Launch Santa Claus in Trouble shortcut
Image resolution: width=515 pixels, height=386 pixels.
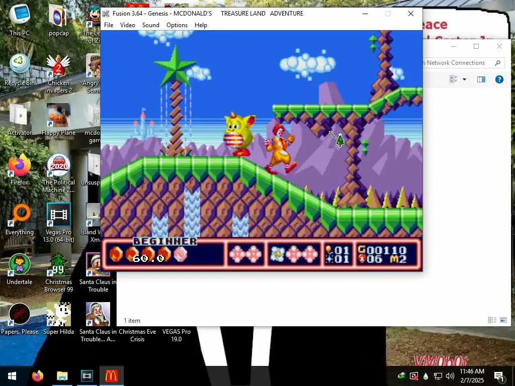(x=98, y=273)
